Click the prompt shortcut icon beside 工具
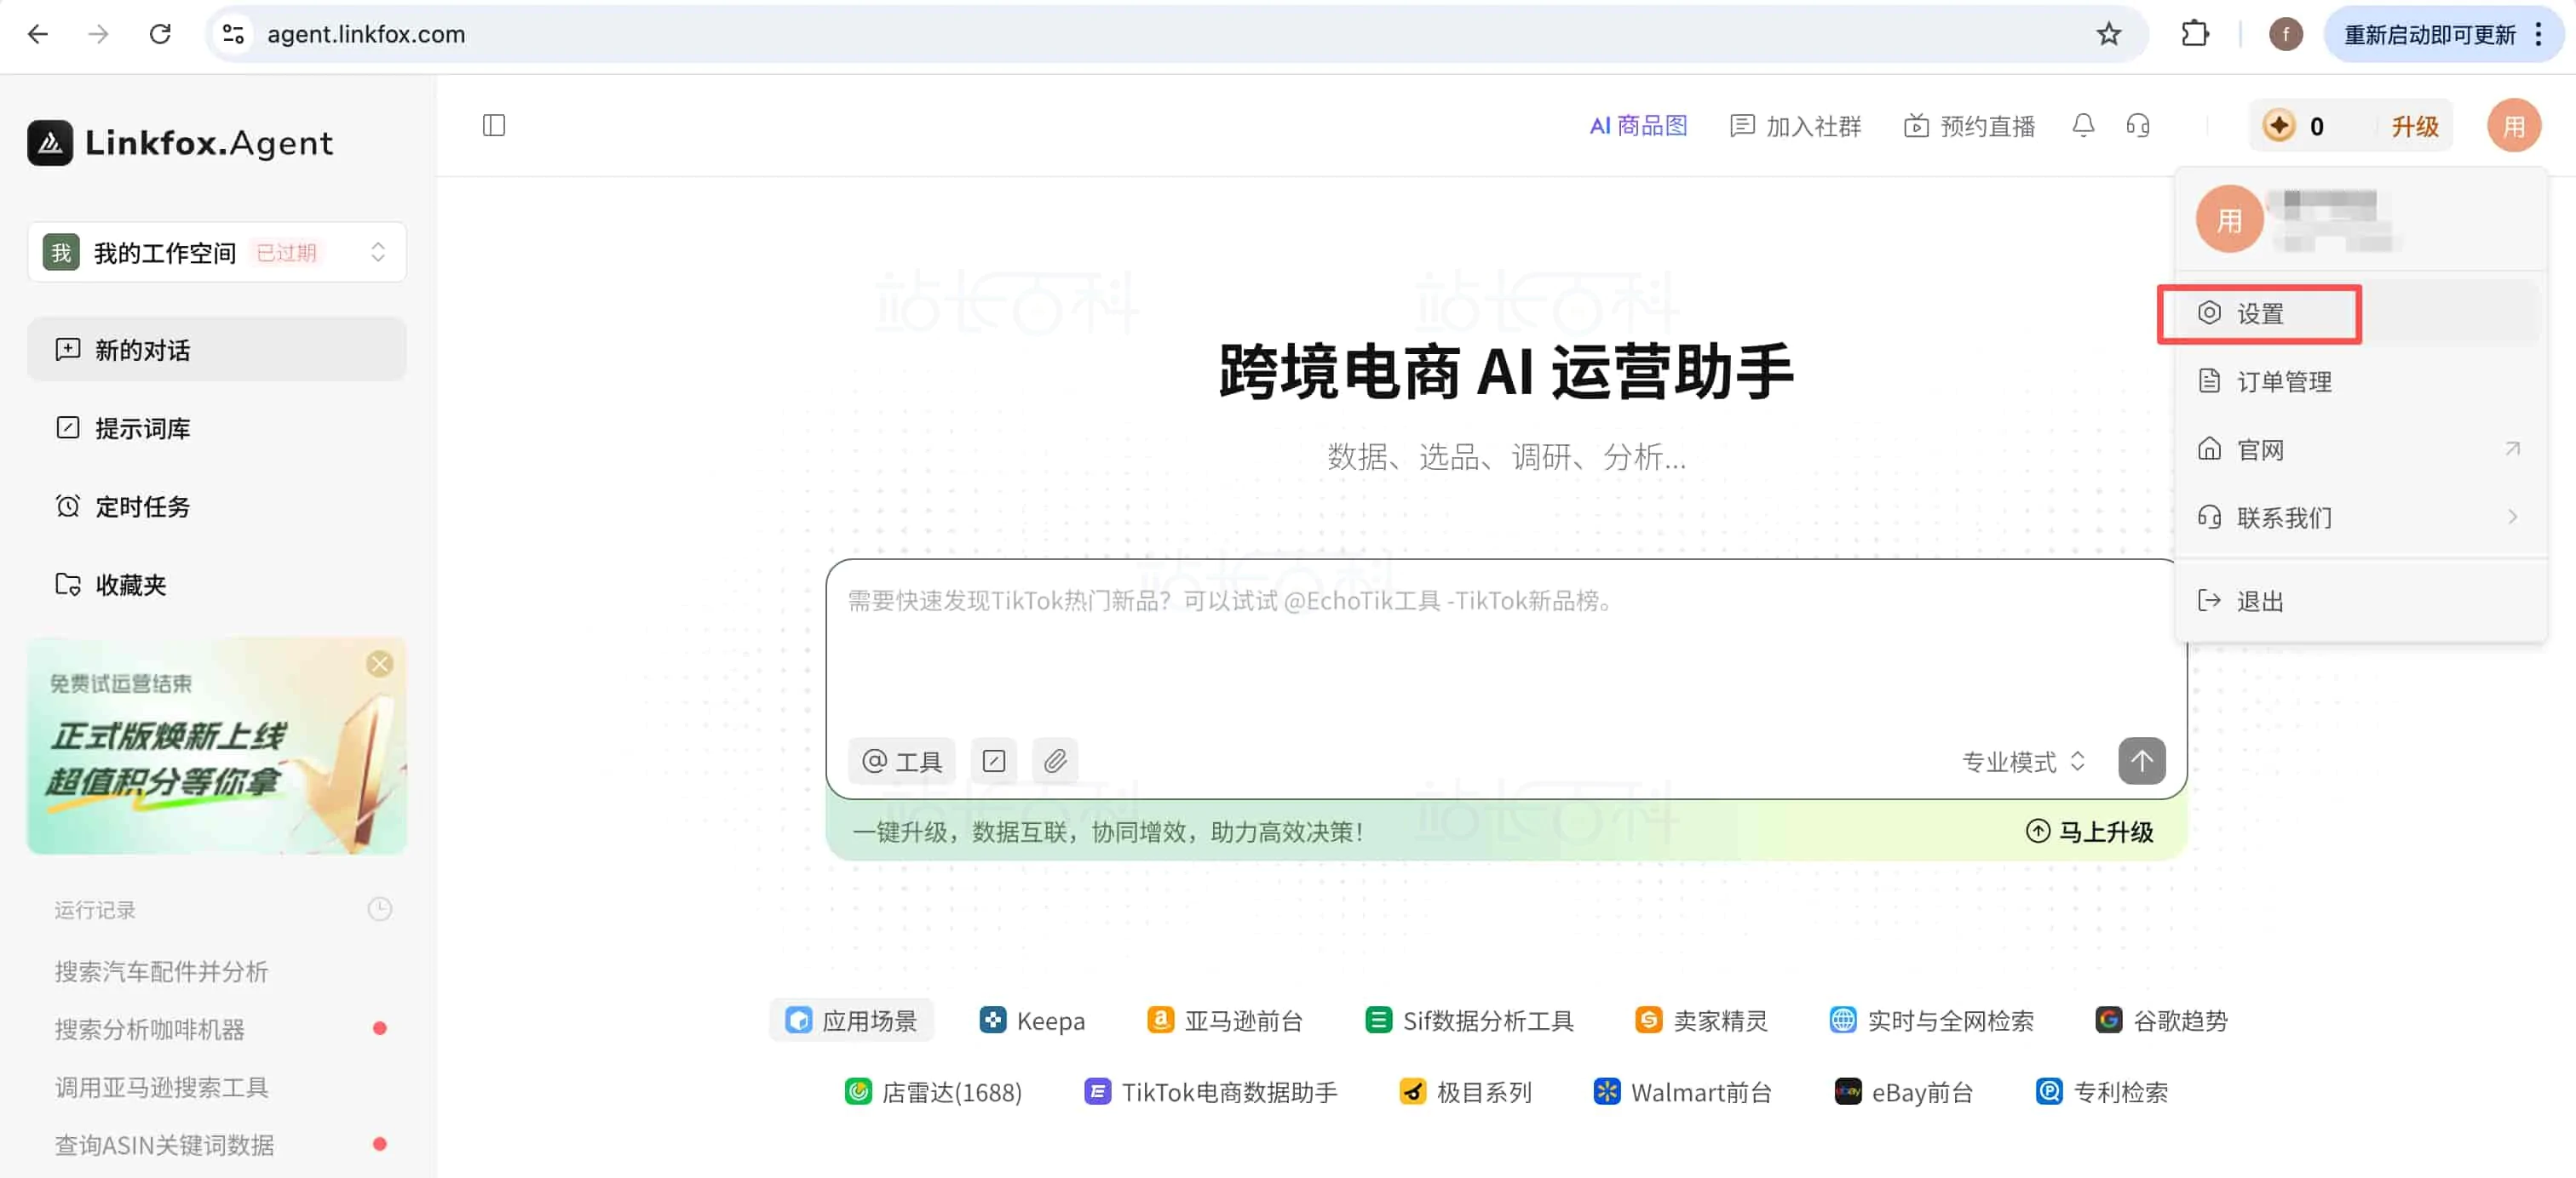This screenshot has width=2576, height=1178. point(993,760)
